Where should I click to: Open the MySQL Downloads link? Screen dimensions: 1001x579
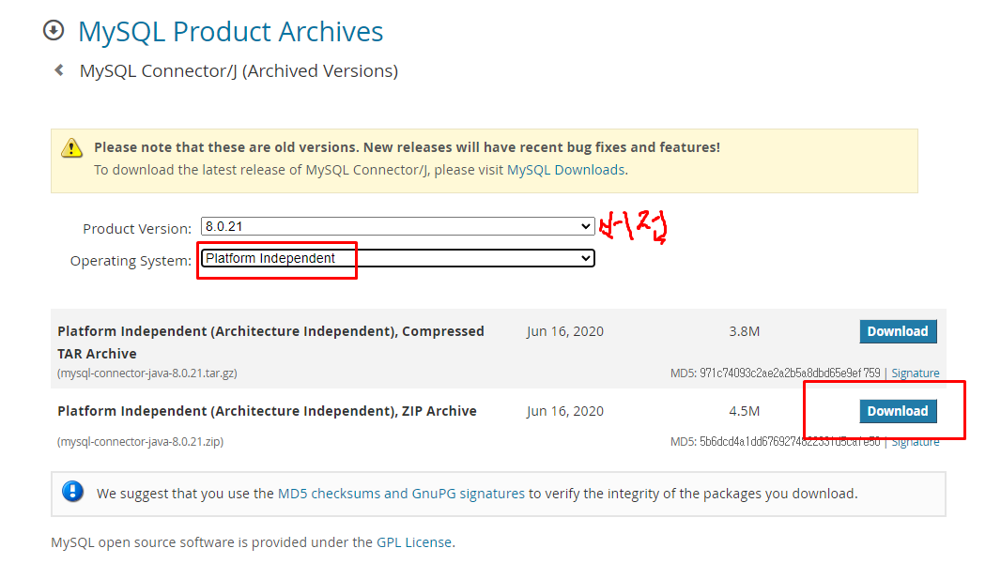(565, 170)
